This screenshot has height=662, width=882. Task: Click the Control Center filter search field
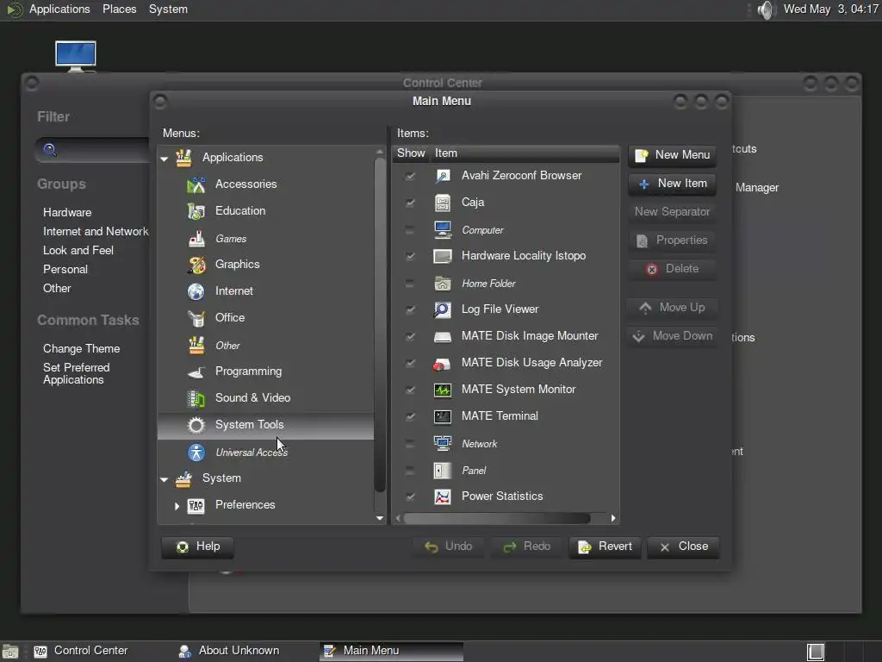[x=93, y=150]
